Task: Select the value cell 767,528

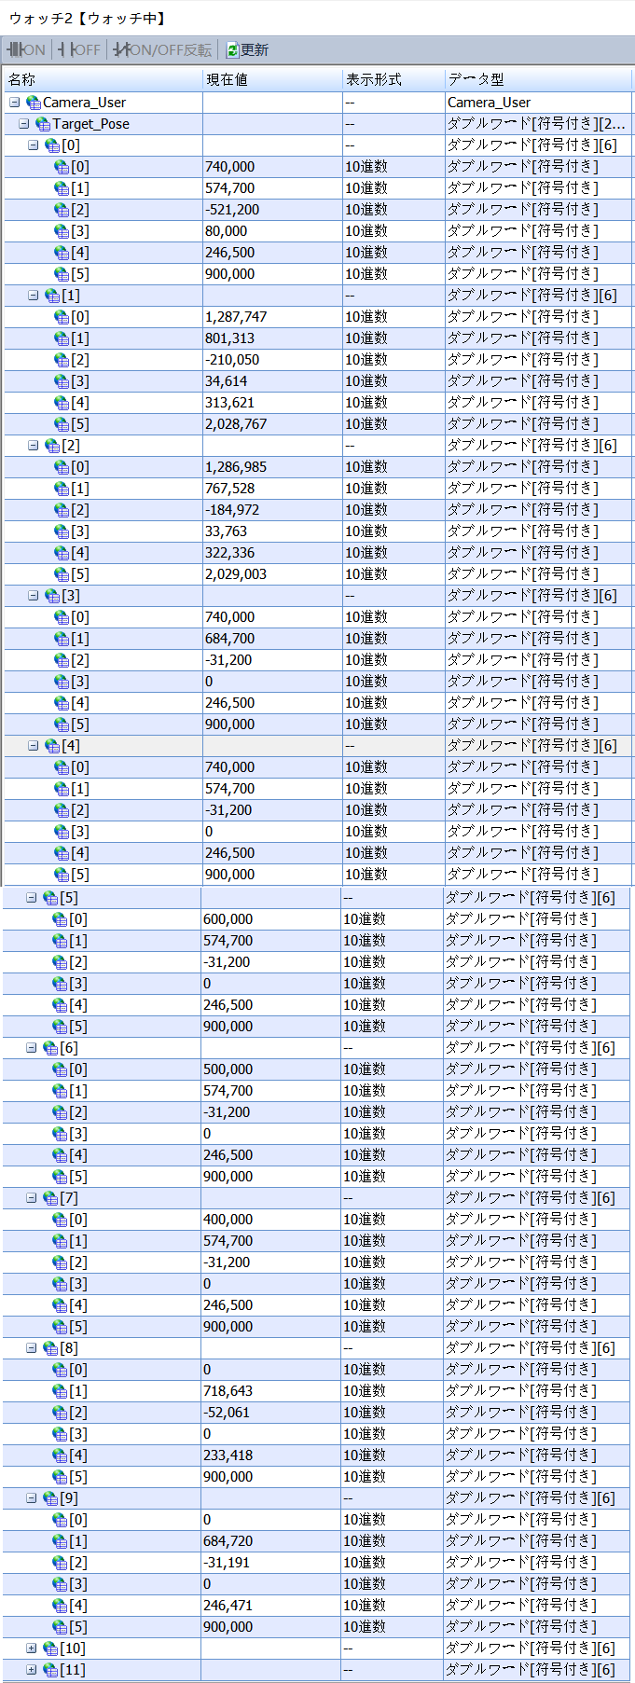Action: pyautogui.click(x=272, y=489)
